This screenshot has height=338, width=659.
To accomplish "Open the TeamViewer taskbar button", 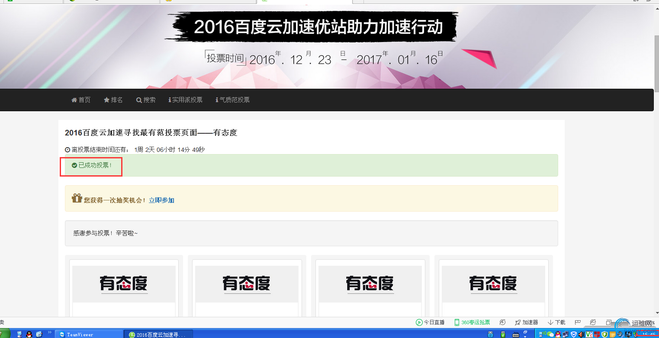I will pos(90,335).
